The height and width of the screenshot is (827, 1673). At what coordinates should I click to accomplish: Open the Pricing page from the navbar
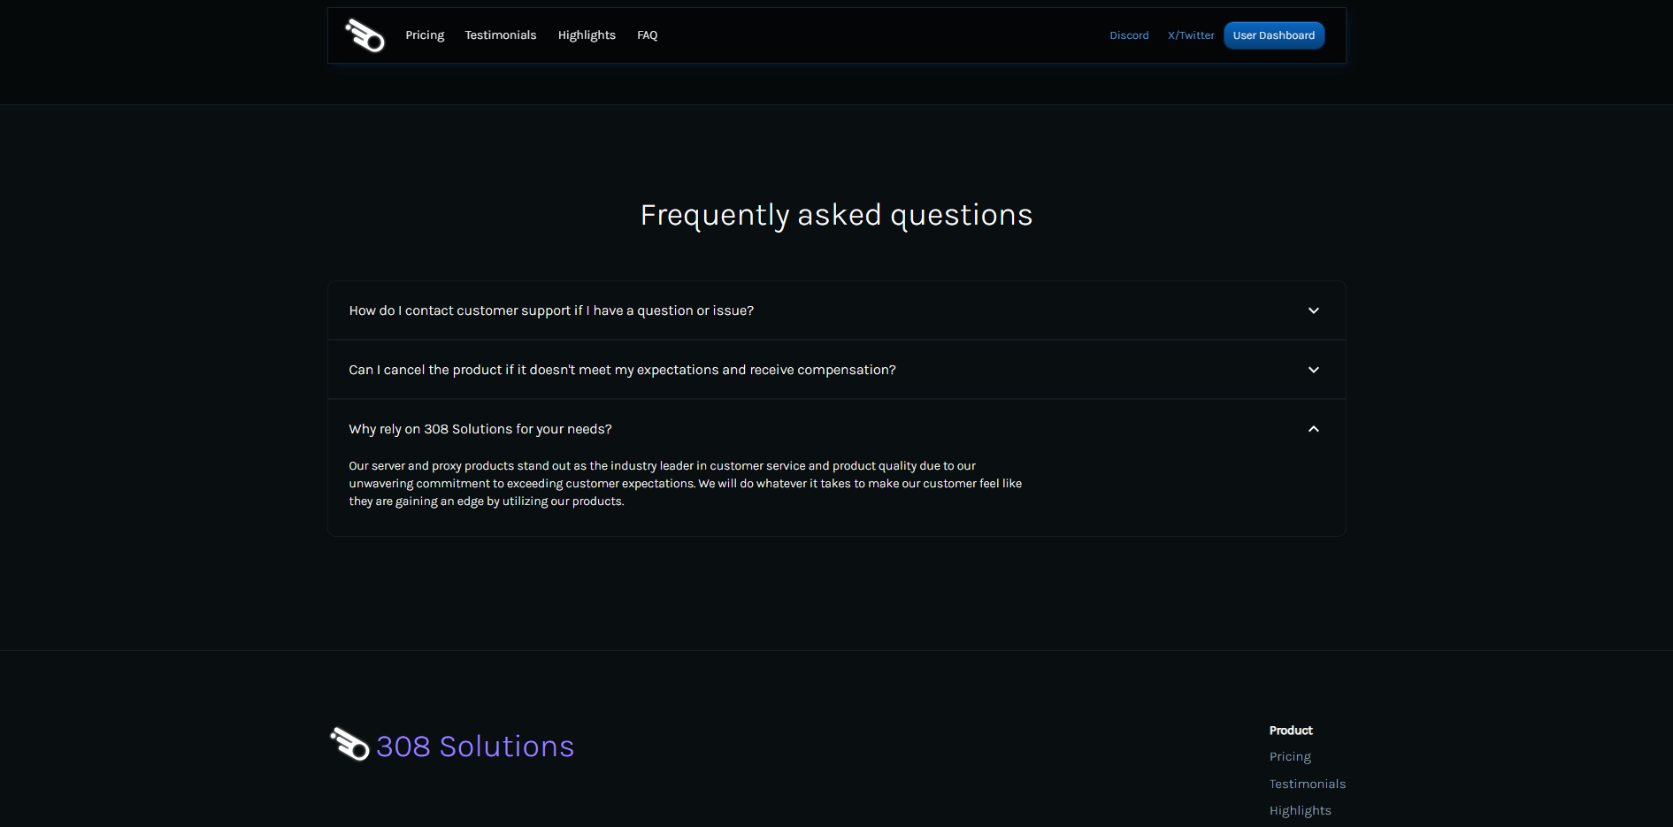425,35
